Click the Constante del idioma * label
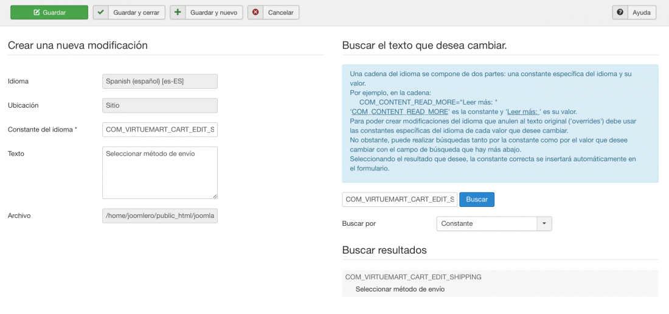Viewport: 669px width, 314px height. 42,130
